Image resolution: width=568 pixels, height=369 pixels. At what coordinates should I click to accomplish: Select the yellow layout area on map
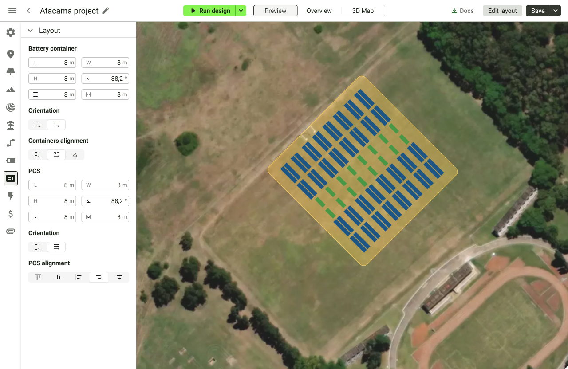(x=363, y=171)
